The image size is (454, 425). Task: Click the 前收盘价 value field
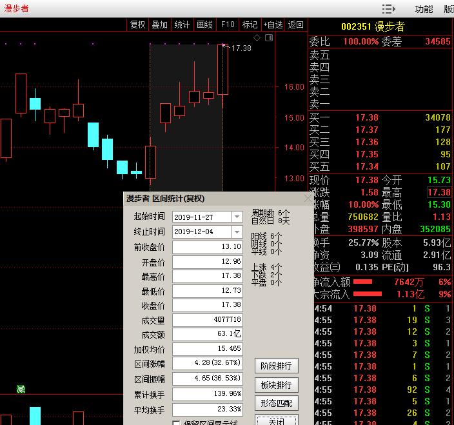[x=208, y=247]
